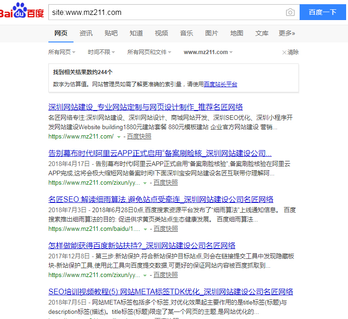
Task: Switch to the 地图 tab
Action: 237,33
